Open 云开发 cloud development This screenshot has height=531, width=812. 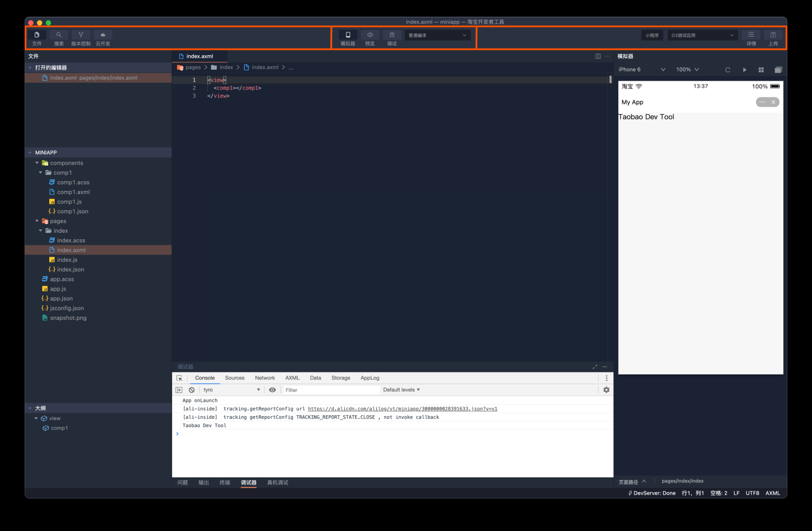point(103,35)
